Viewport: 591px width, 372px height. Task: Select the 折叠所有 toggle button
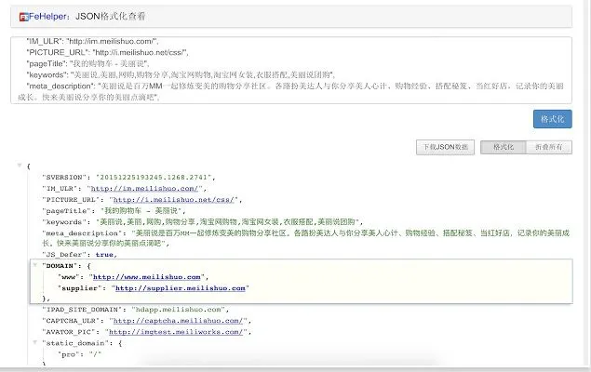(549, 147)
